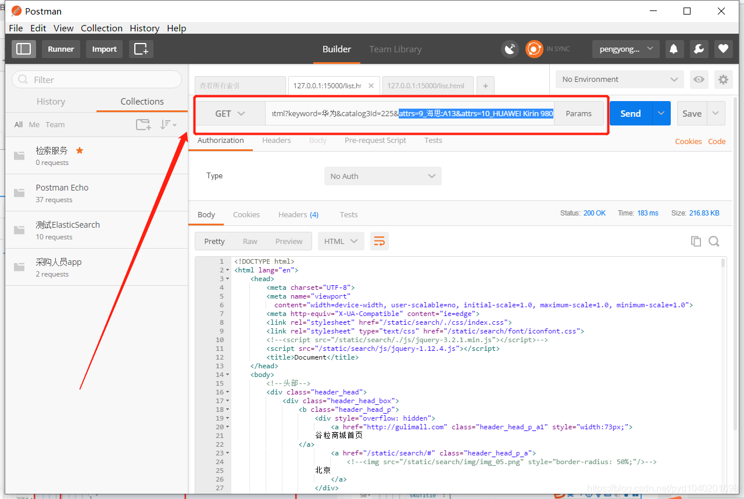The height and width of the screenshot is (499, 744).
Task: Open the View menu
Action: coord(63,28)
